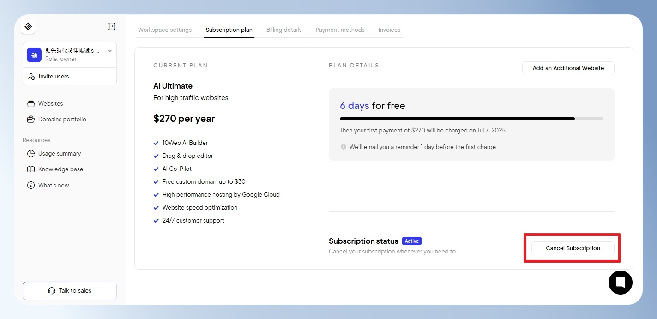The height and width of the screenshot is (319, 657).
Task: Open the live chat bubble
Action: click(x=620, y=283)
